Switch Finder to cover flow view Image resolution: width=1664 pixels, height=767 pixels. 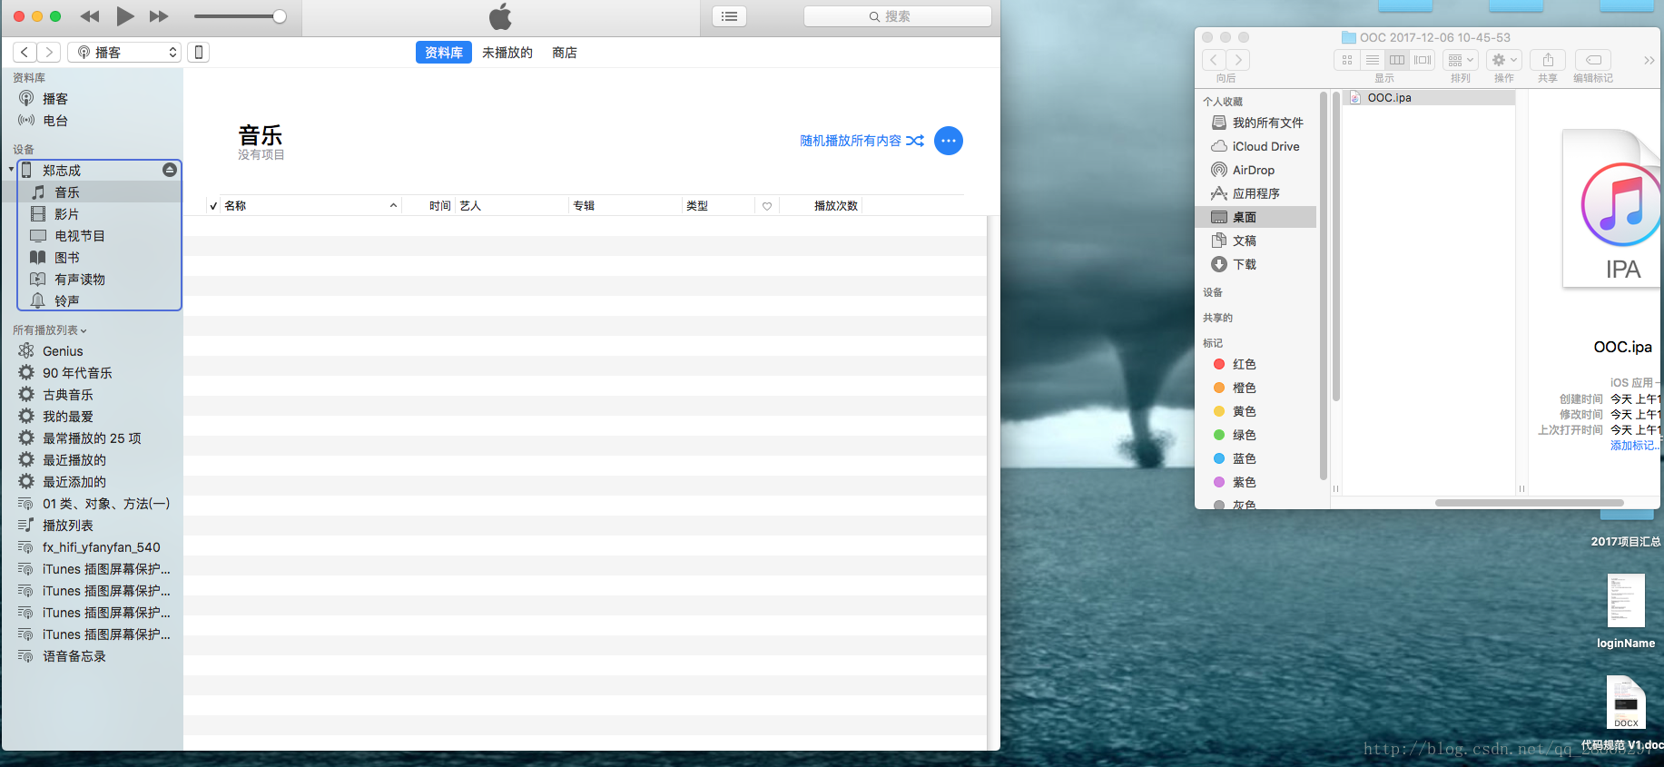point(1423,60)
